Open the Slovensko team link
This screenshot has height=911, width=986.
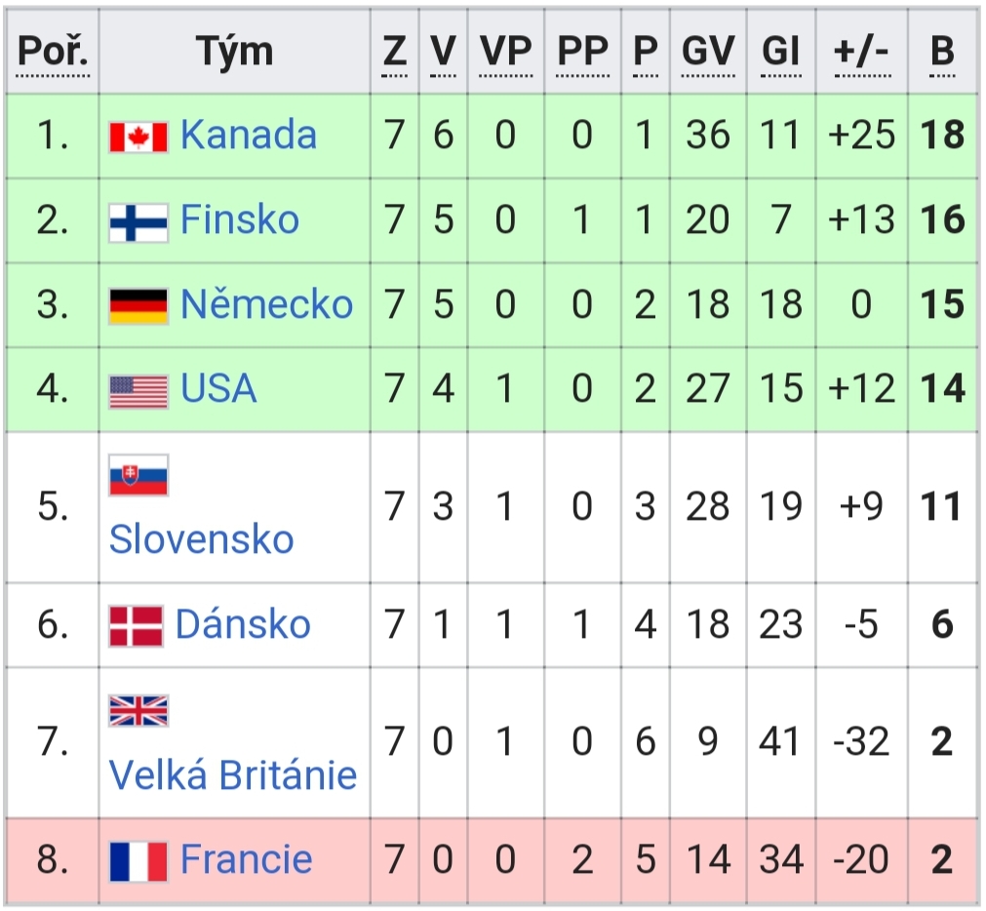click(201, 539)
